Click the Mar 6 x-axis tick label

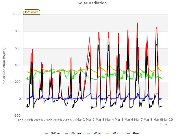(x=129, y=120)
